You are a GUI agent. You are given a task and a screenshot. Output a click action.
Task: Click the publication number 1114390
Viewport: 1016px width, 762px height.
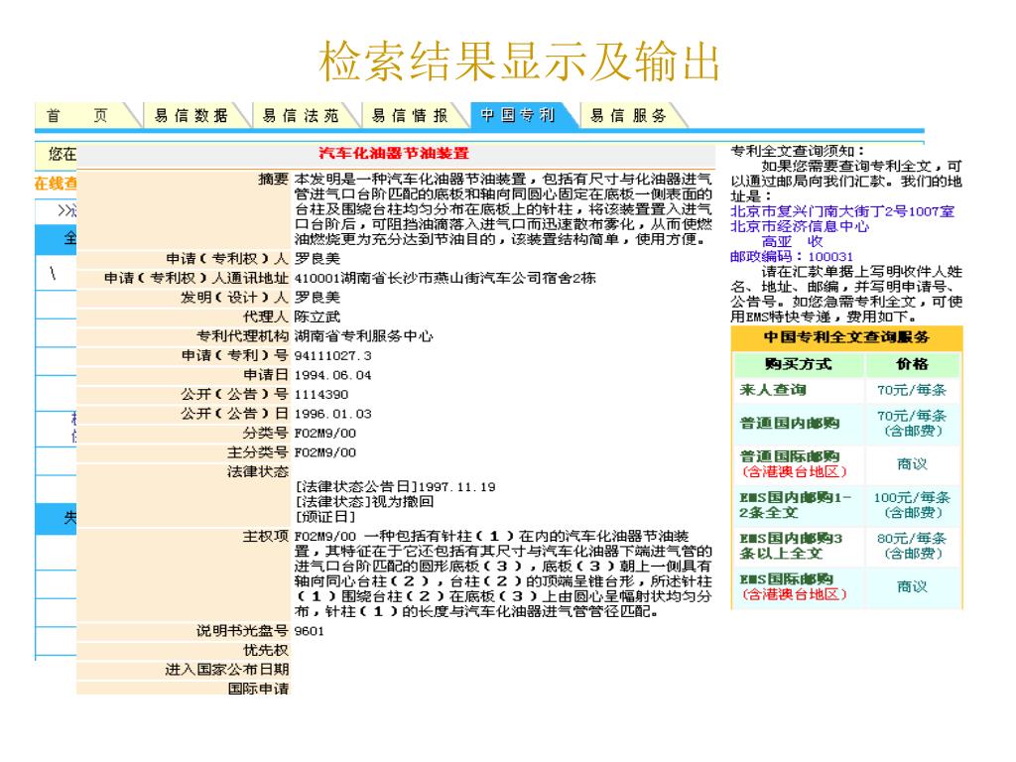320,395
